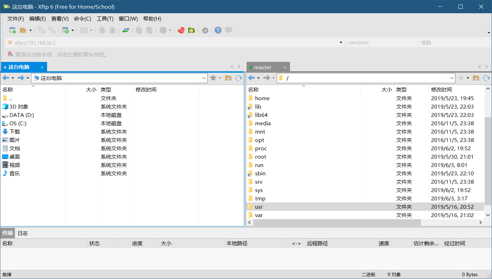This screenshot has width=492, height=279.
Task: Click the session properties window-gear icon
Action: (66, 30)
